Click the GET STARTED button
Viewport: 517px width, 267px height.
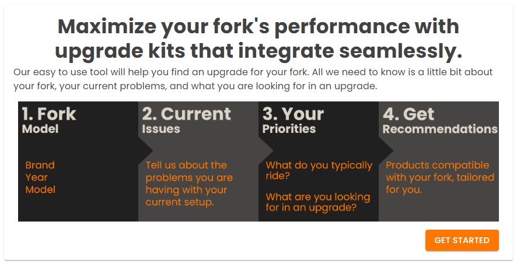pyautogui.click(x=462, y=240)
